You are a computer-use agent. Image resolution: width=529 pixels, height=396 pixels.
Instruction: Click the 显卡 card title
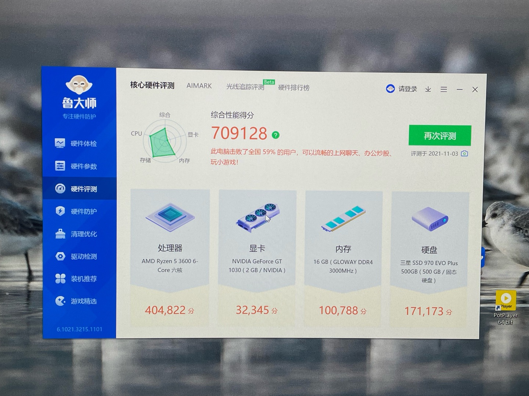click(x=257, y=249)
